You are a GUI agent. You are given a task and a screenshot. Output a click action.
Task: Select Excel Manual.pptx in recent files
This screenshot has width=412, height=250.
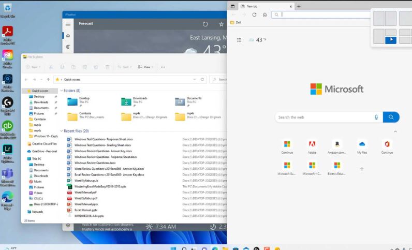click(86, 210)
